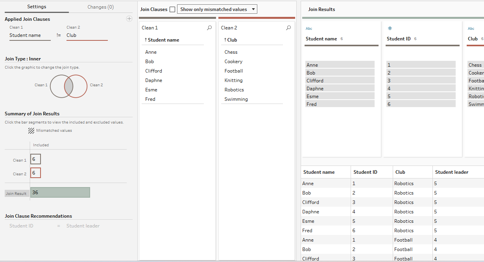The width and height of the screenshot is (484, 262).
Task: Open the Student name field in Applied Join Clauses
Action: click(30, 35)
